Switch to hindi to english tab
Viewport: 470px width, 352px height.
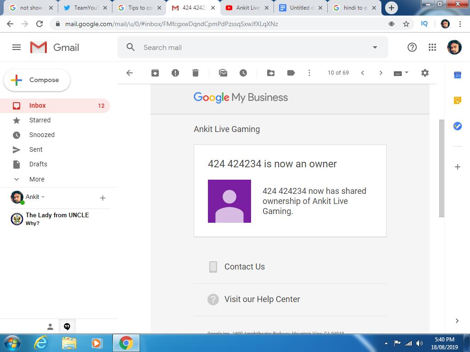355,8
